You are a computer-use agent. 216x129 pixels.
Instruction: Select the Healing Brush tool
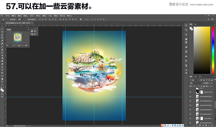2,44
